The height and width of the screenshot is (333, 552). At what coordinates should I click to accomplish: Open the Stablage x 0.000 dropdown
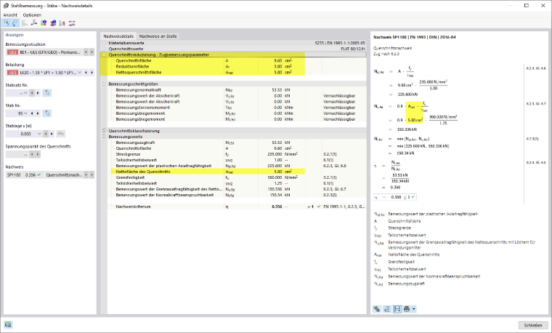click(x=39, y=134)
